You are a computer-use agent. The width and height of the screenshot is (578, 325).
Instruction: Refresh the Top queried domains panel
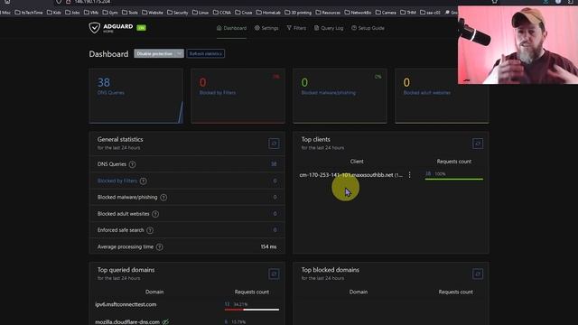point(274,274)
